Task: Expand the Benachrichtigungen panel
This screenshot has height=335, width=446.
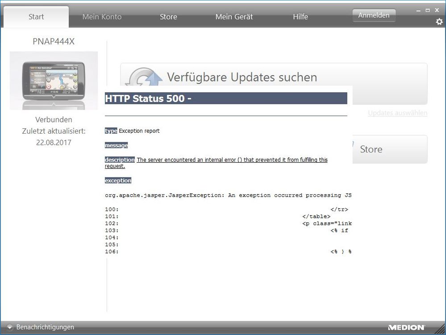Action: tap(41, 327)
